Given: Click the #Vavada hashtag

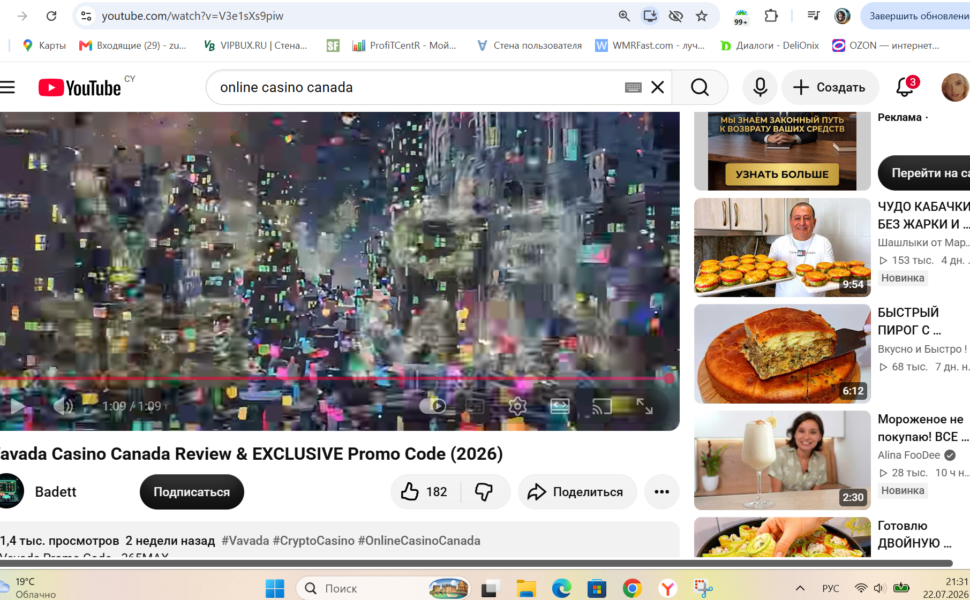Looking at the screenshot, I should (245, 541).
